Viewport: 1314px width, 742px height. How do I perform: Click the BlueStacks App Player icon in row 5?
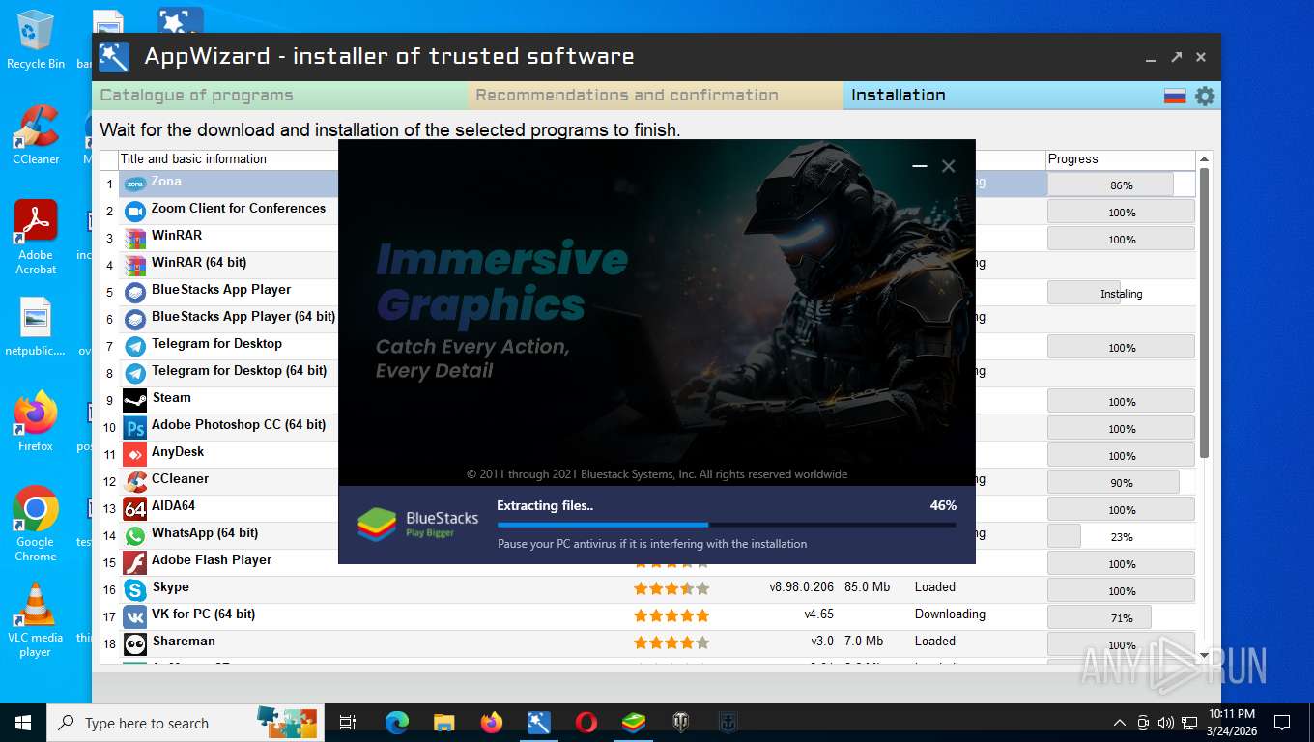tap(135, 292)
